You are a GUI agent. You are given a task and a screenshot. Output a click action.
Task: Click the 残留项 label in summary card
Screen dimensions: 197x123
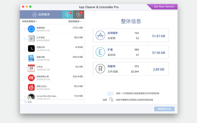point(111,66)
